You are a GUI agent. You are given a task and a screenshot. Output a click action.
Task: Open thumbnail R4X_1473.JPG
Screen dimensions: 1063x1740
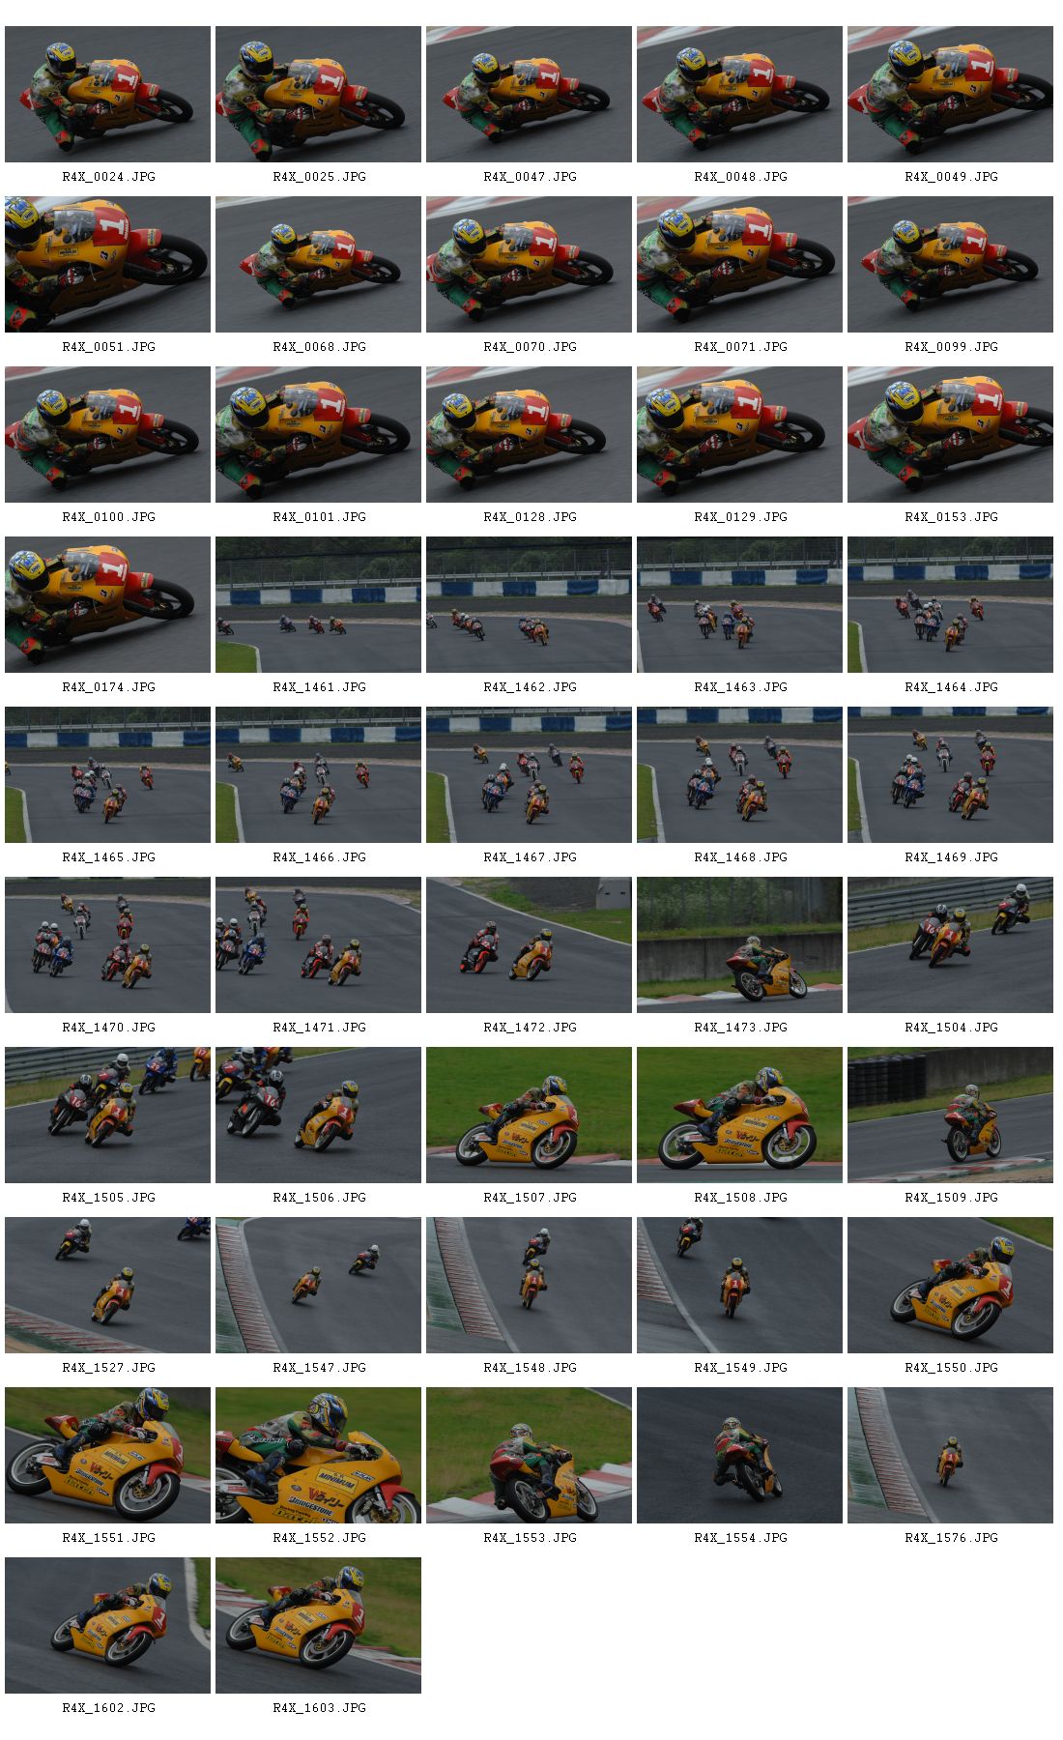739,944
